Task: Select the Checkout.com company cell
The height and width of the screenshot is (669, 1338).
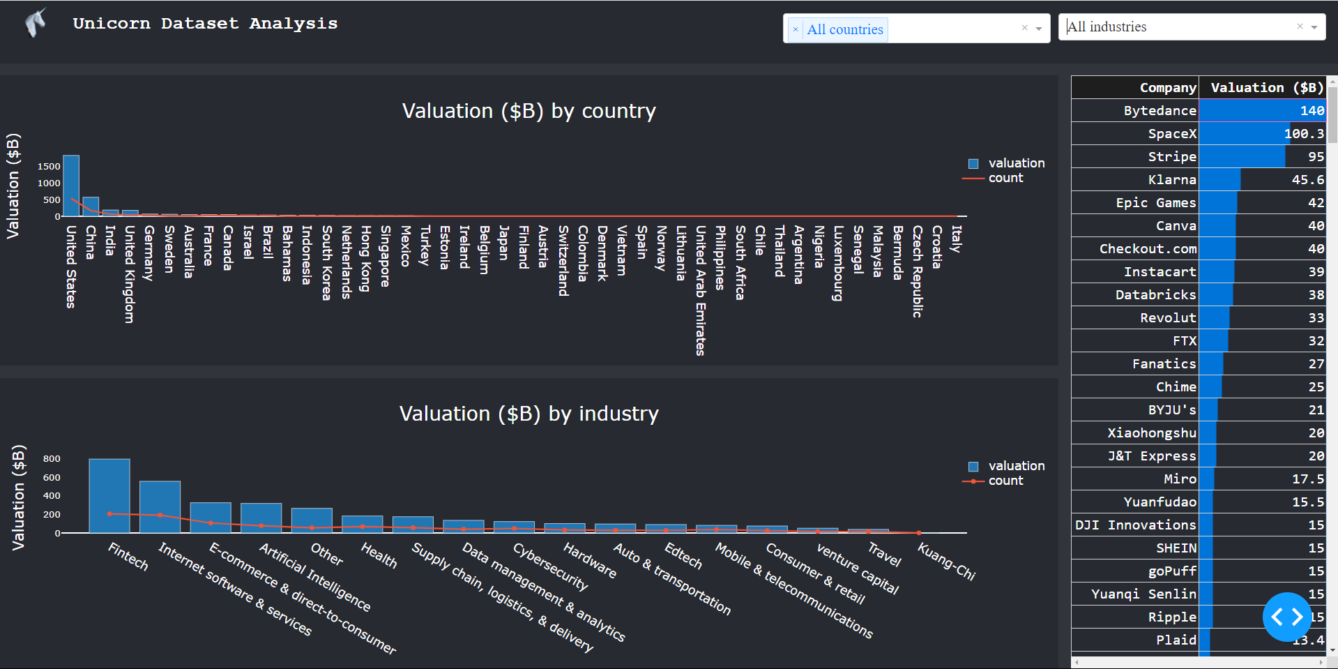Action: point(1135,248)
